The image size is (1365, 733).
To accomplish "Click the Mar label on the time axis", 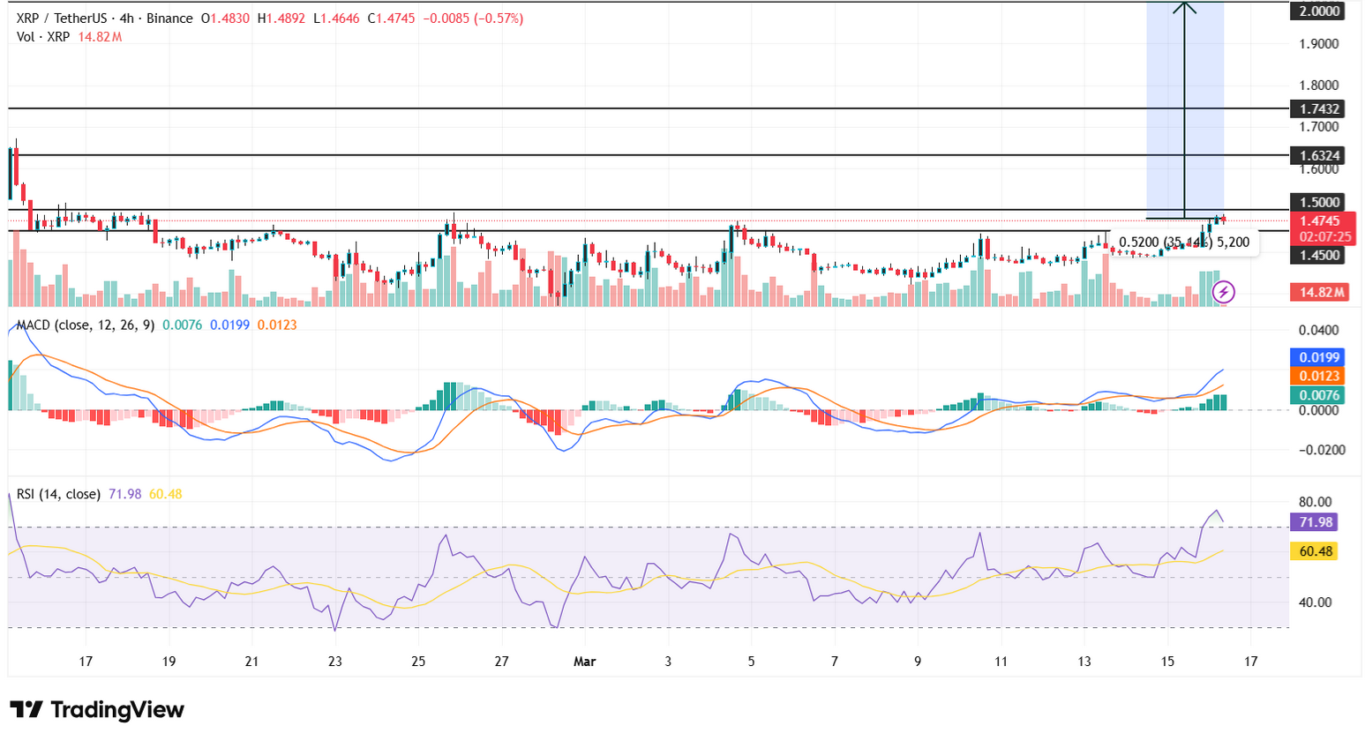I will (x=584, y=662).
